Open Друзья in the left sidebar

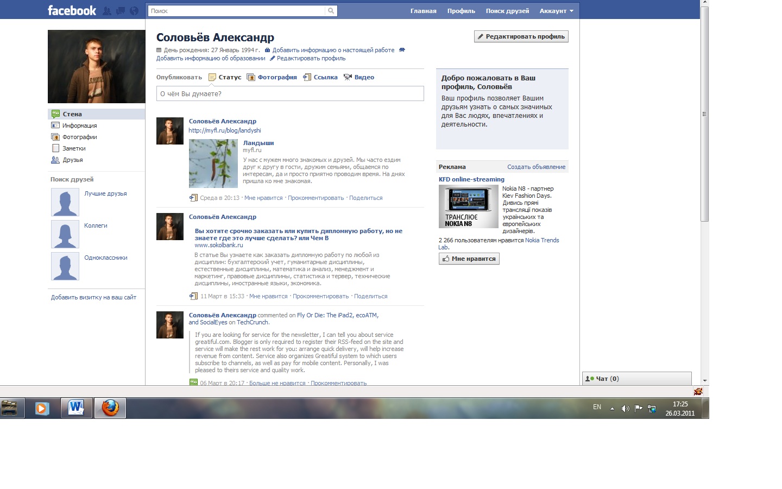[x=96, y=160]
